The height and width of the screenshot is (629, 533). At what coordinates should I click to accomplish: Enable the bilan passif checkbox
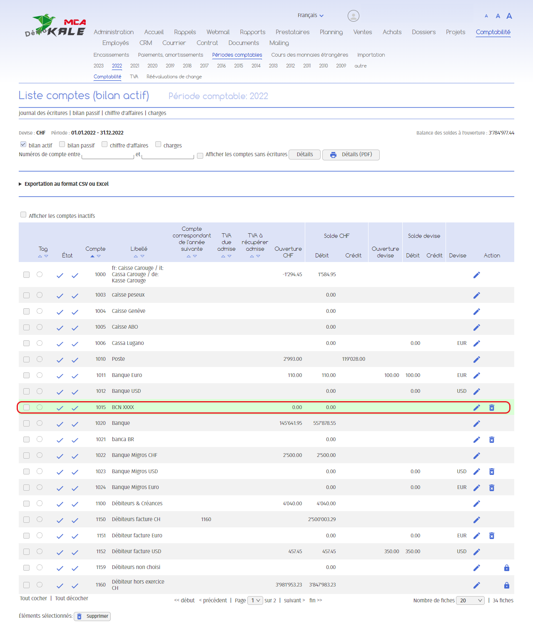[62, 145]
